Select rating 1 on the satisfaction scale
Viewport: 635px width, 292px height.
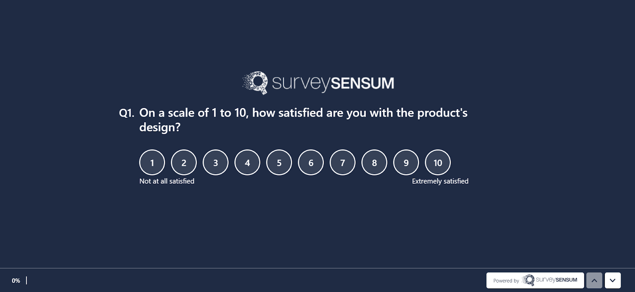click(x=152, y=162)
